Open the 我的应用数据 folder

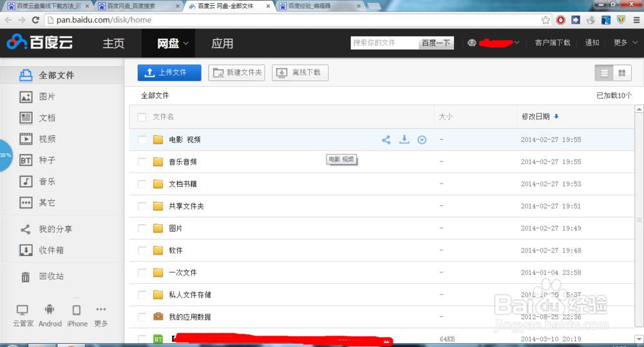[190, 317]
